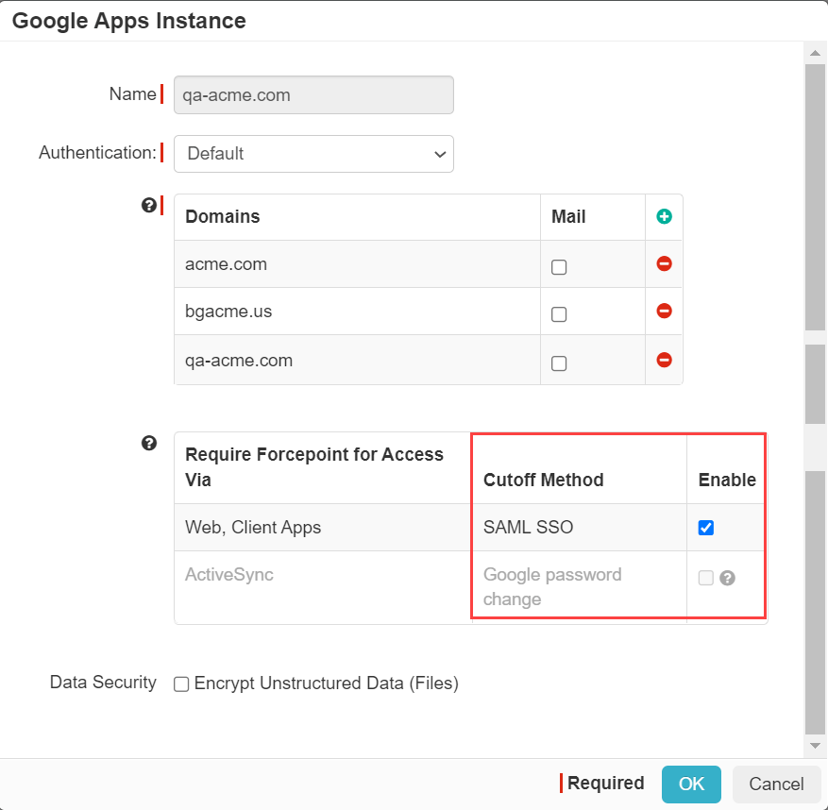Viewport: 828px width, 810px height.
Task: View help for Require Forcepoint for Access Via
Action: point(148,443)
